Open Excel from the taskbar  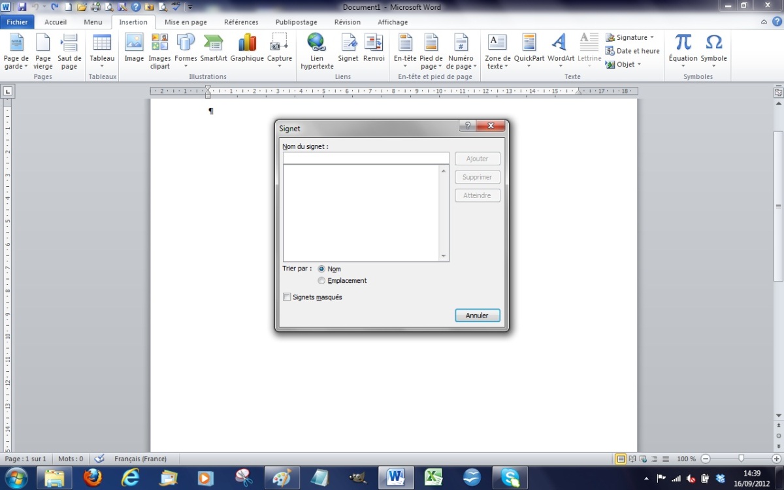point(434,478)
